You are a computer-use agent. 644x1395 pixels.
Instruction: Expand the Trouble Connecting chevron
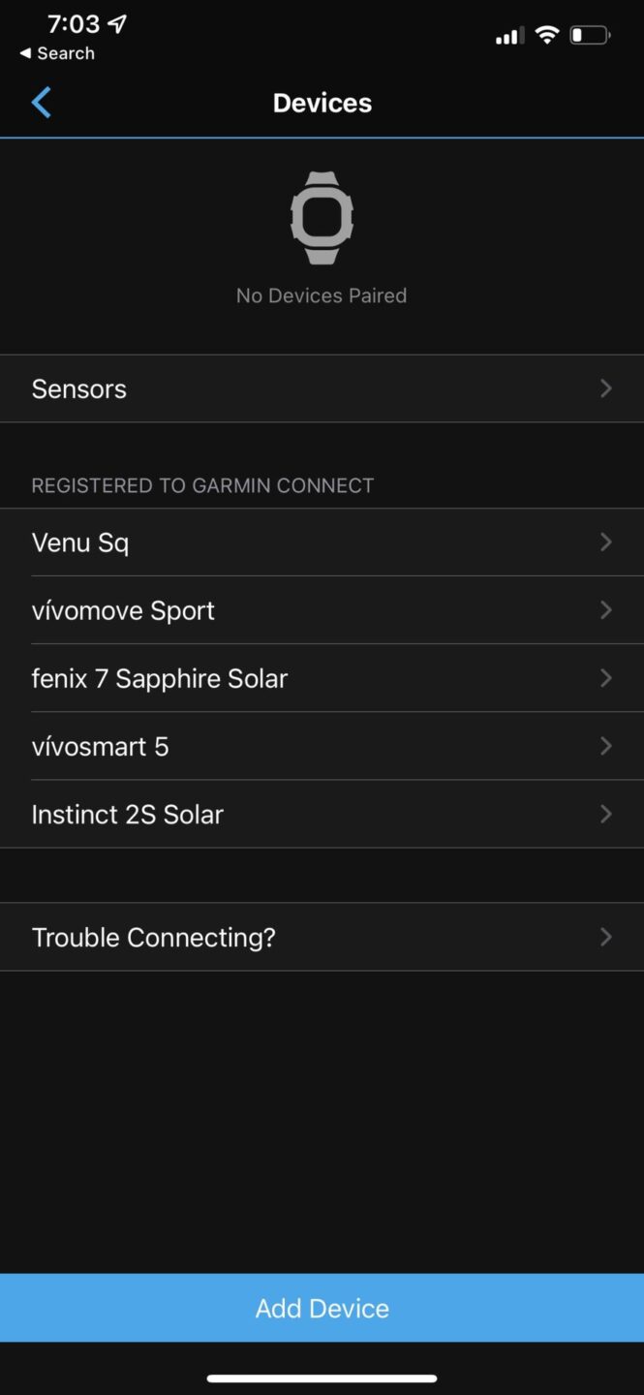click(606, 937)
